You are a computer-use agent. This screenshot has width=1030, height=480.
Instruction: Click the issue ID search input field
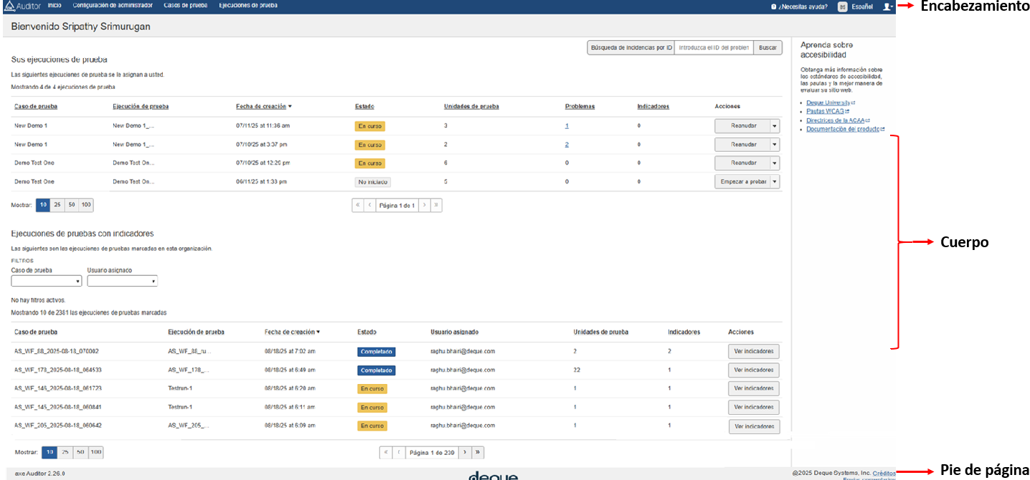coord(714,48)
